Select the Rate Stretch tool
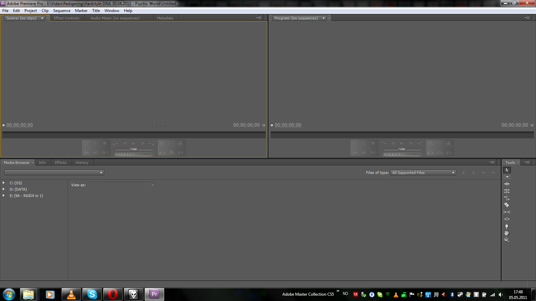The width and height of the screenshot is (536, 301). tap(507, 198)
